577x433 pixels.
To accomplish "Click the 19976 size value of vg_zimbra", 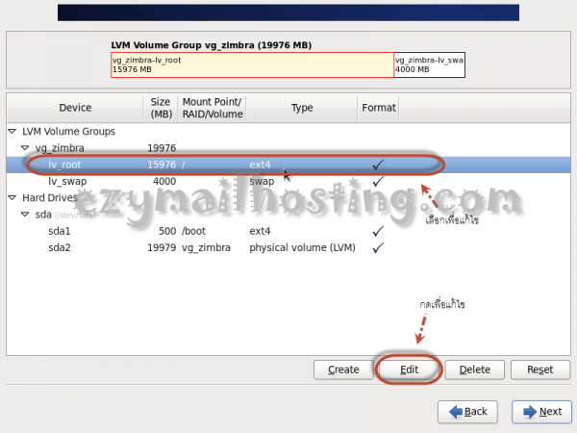I will (162, 148).
